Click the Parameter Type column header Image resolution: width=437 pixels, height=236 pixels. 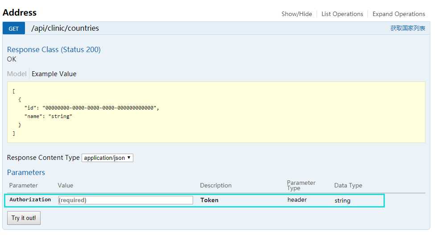(x=301, y=185)
